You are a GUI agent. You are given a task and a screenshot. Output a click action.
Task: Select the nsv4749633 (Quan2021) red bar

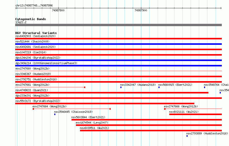(112, 93)
